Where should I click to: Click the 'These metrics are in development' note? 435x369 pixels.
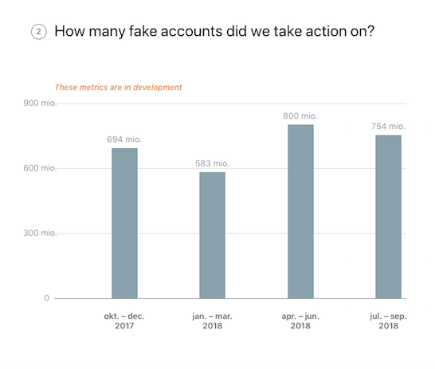point(118,88)
